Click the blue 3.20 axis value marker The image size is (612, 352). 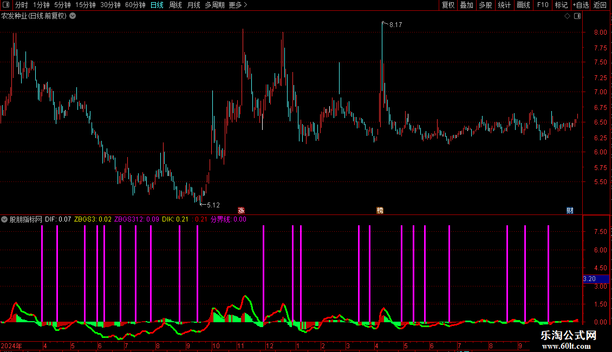pos(596,279)
